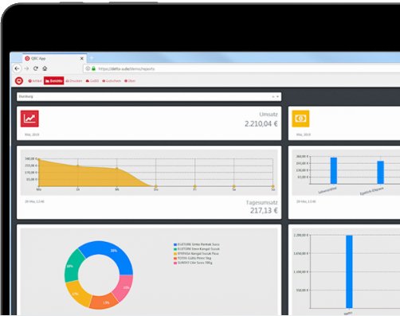Image resolution: width=400 pixels, height=316 pixels.
Task: Open the Duisburg location dropdown
Action: (149, 96)
